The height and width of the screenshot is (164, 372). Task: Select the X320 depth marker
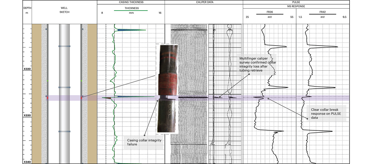click(27, 69)
